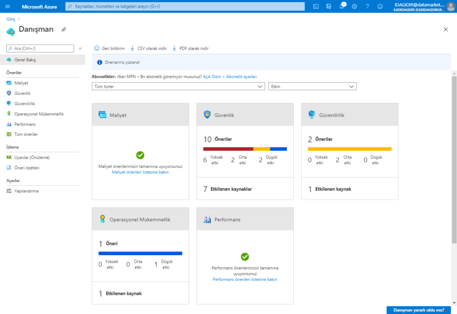This screenshot has height=314, width=457.
Task: Click the sidebar search field
Action: click(x=40, y=48)
